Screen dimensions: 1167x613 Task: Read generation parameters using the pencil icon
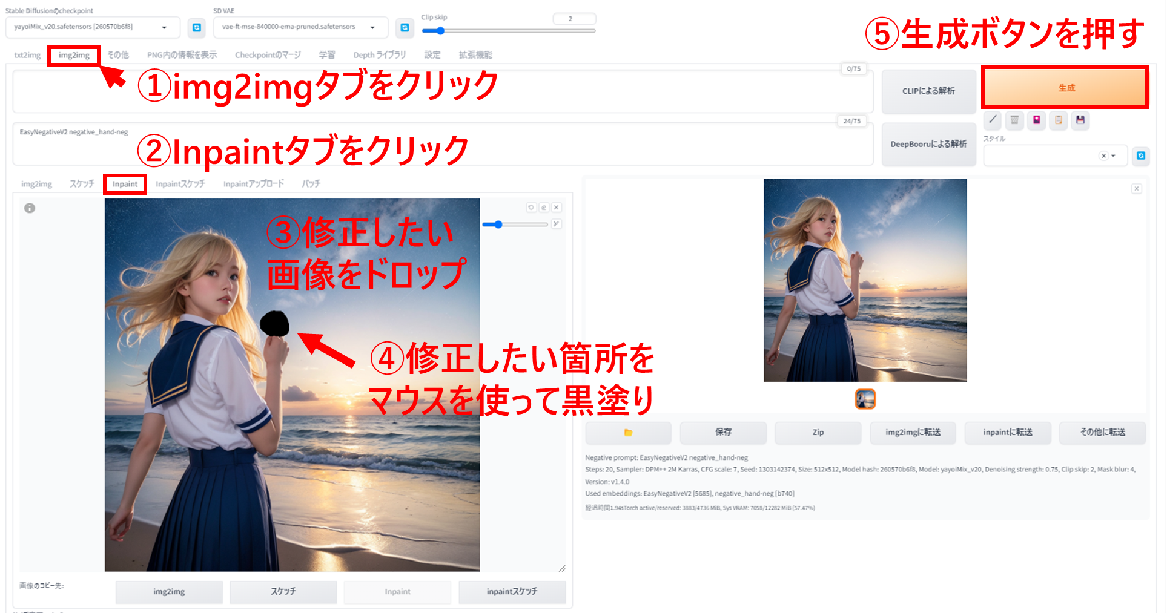[993, 120]
